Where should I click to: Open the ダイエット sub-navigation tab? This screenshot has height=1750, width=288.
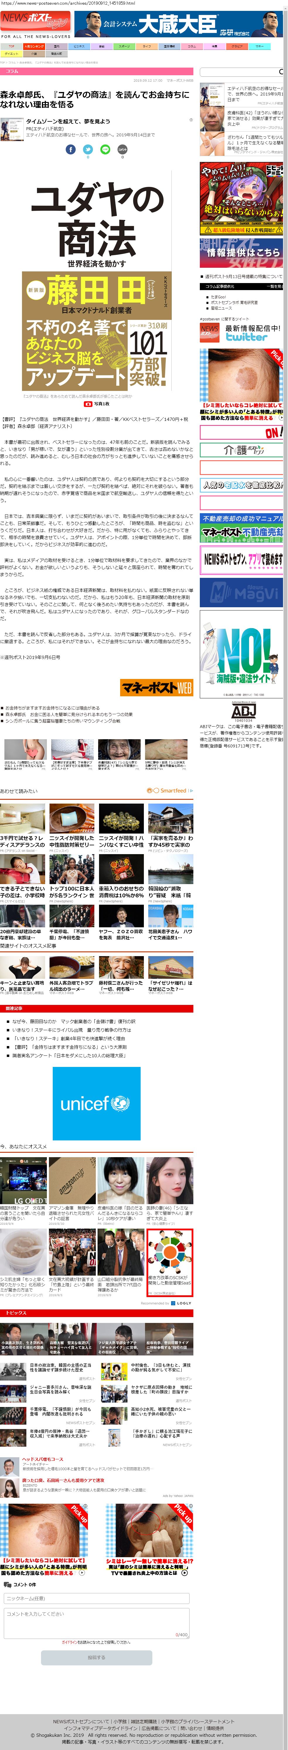point(11,54)
